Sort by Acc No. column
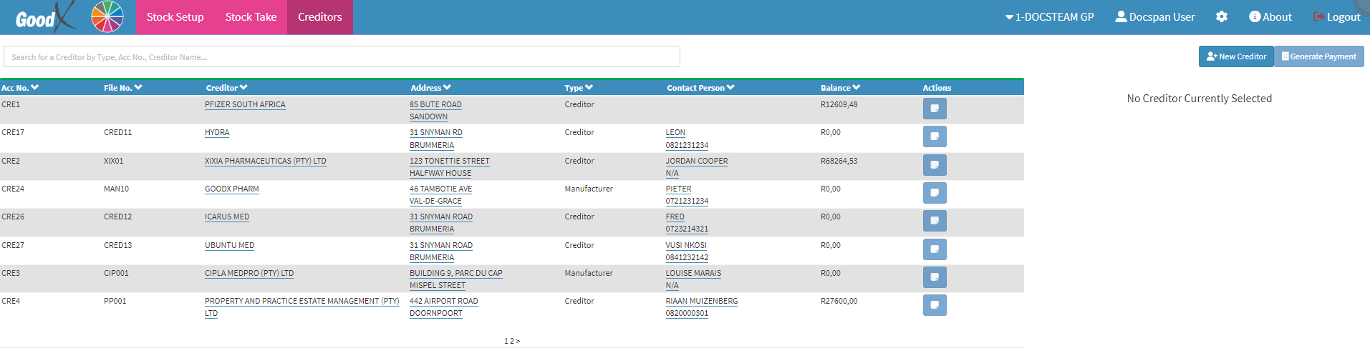Screen dimensions: 1370x348 tap(20, 88)
